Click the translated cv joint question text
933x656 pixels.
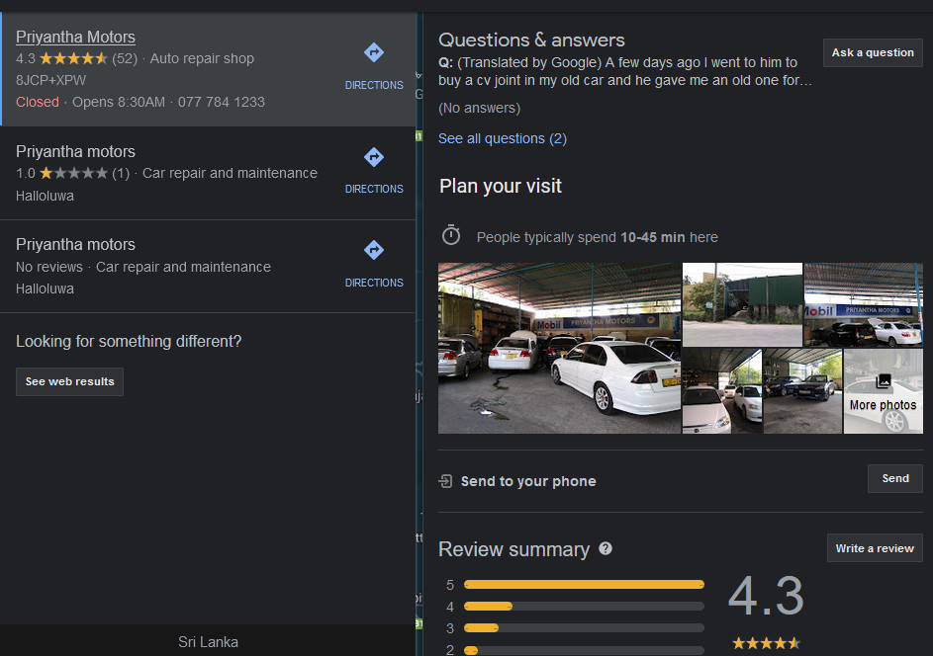(624, 71)
